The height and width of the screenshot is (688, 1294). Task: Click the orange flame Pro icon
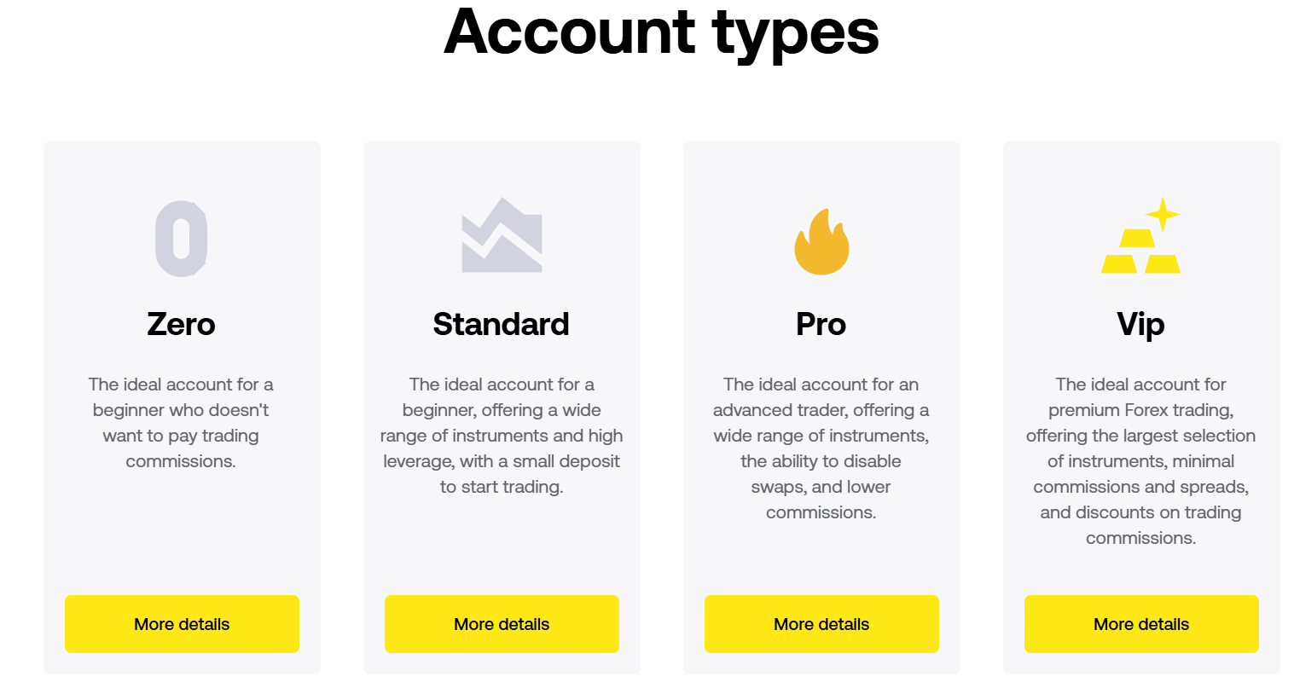pos(821,241)
